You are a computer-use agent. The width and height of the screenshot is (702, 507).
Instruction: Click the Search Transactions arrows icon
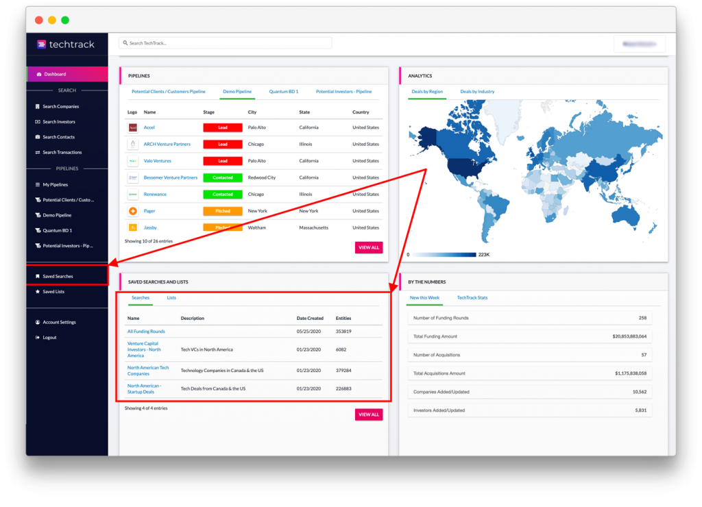(38, 152)
